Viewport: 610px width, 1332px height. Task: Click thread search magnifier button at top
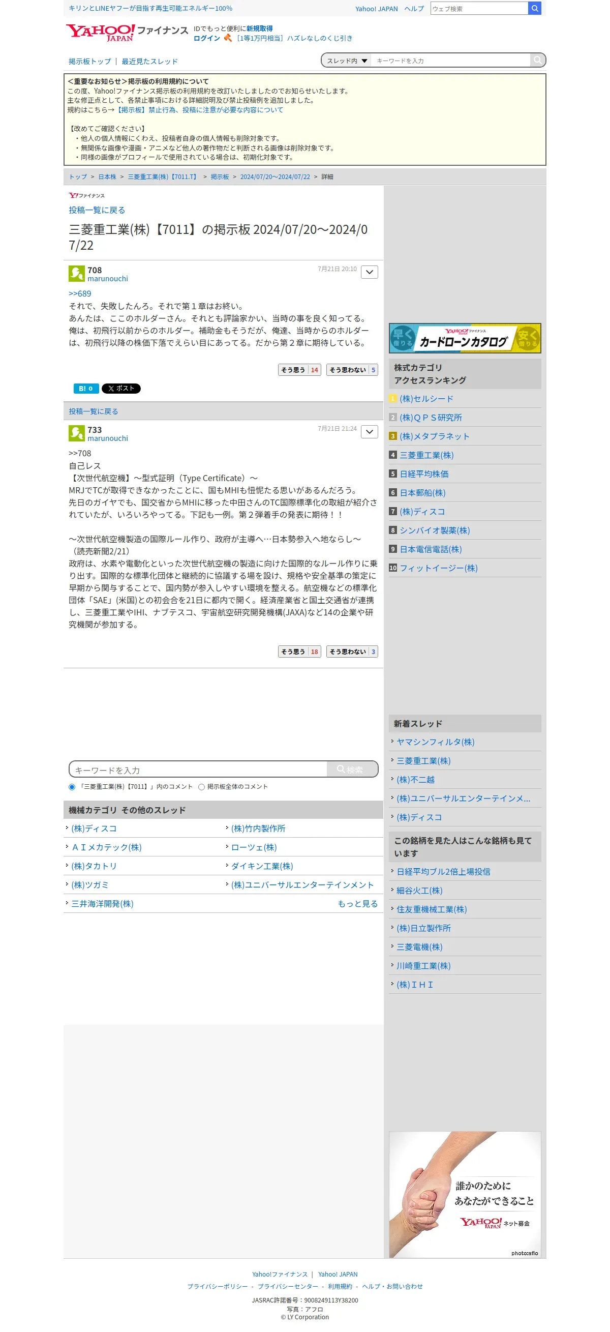pyautogui.click(x=538, y=60)
